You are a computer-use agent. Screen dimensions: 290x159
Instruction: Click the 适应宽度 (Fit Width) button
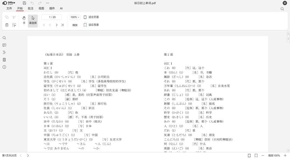[92, 25]
